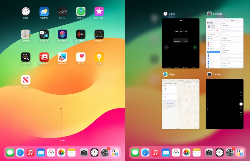Tap the Clock icon above the Clock card
Screen dimensions: 250x161
coord(165,14)
